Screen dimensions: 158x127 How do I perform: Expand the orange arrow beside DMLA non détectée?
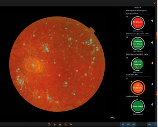(152, 63)
